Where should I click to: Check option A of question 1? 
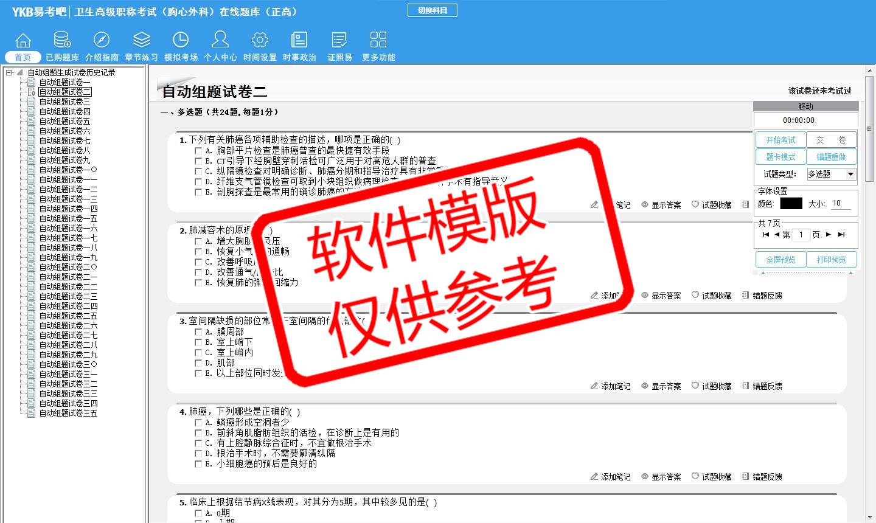click(198, 151)
